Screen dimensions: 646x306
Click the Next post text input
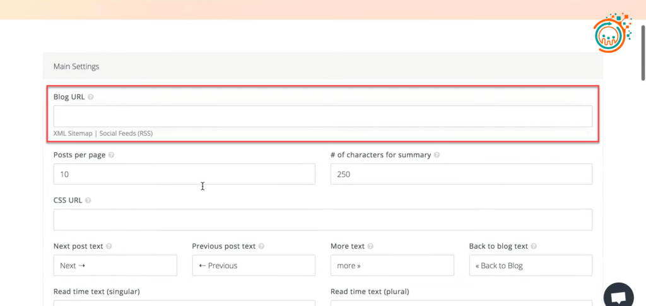(x=115, y=266)
